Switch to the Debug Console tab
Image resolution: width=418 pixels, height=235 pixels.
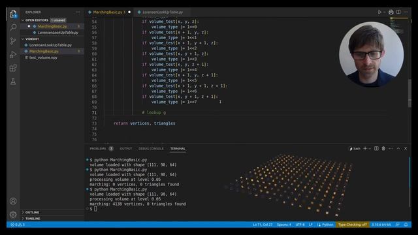[x=151, y=149]
